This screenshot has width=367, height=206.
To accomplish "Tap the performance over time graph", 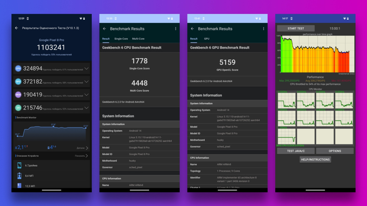I will click(318, 54).
